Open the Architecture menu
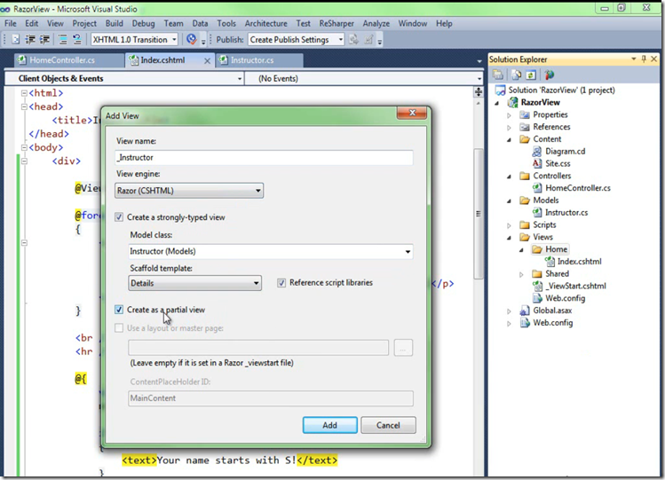The height and width of the screenshot is (480, 665). tap(266, 24)
